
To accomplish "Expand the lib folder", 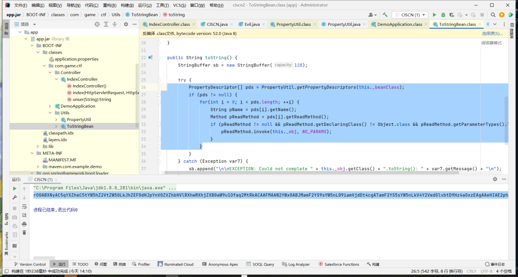I will click(x=38, y=146).
